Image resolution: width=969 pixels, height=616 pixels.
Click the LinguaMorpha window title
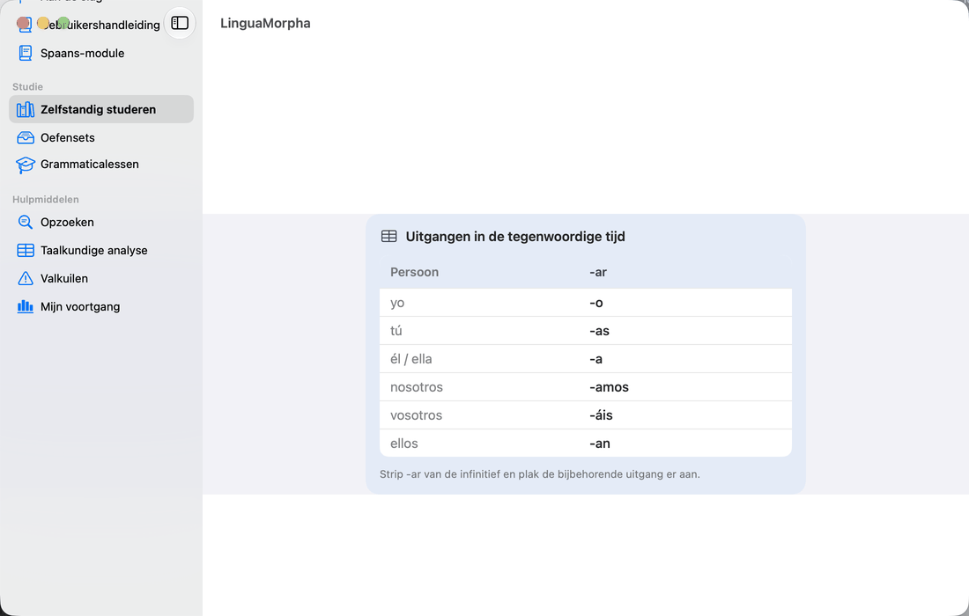coord(265,24)
